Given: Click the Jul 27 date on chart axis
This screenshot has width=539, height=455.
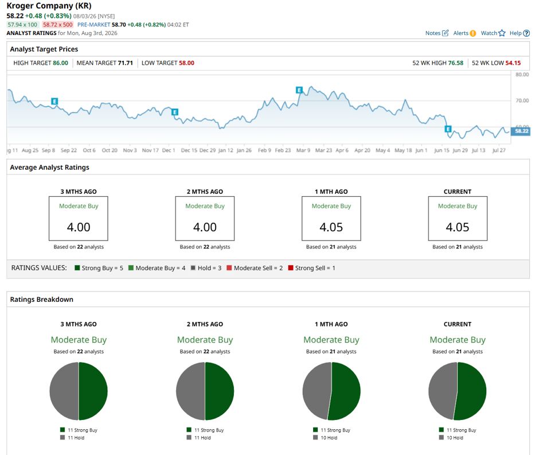Looking at the screenshot, I should point(499,150).
